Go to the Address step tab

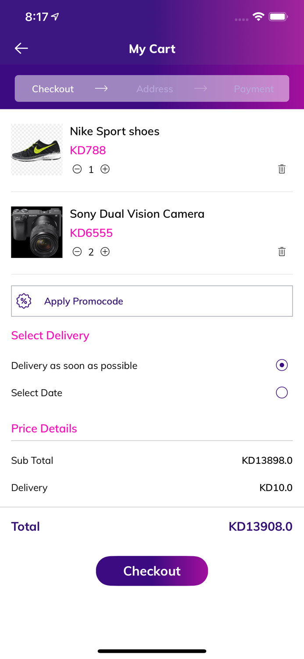click(154, 89)
